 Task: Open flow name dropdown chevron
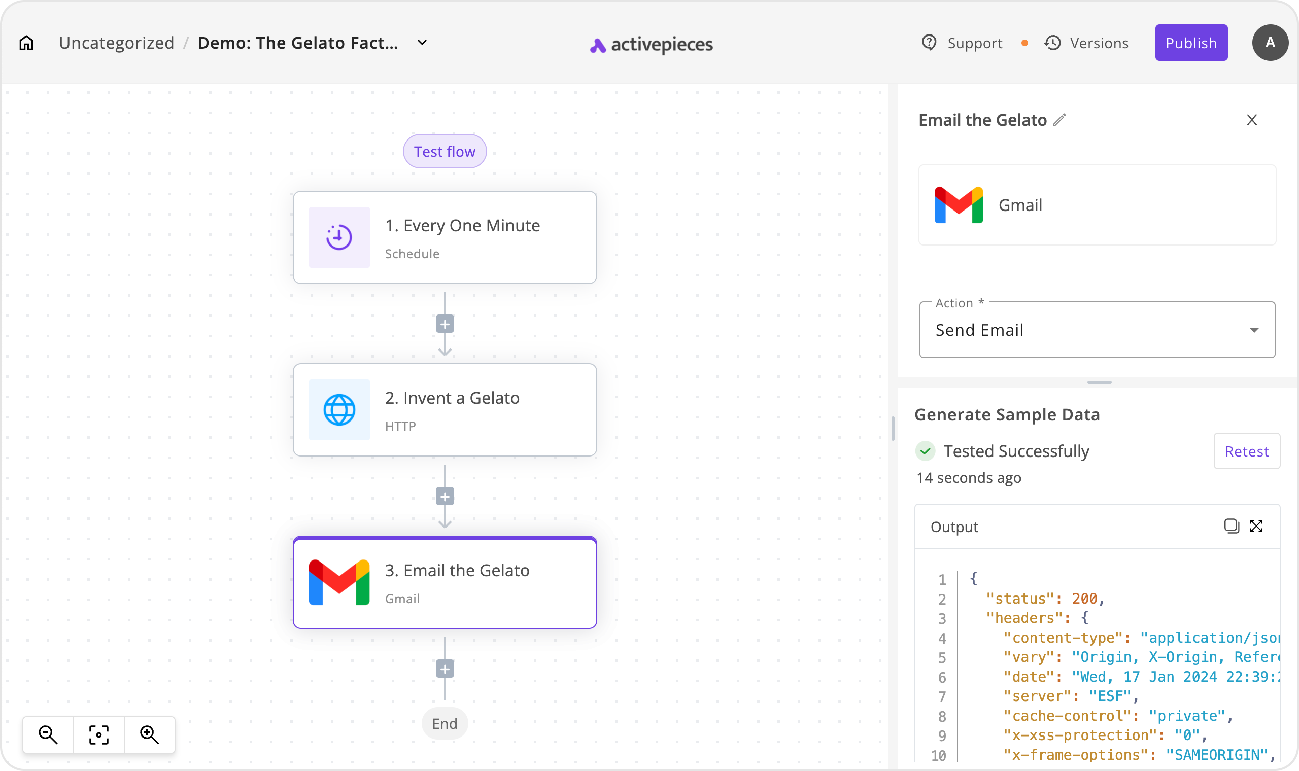coord(422,43)
